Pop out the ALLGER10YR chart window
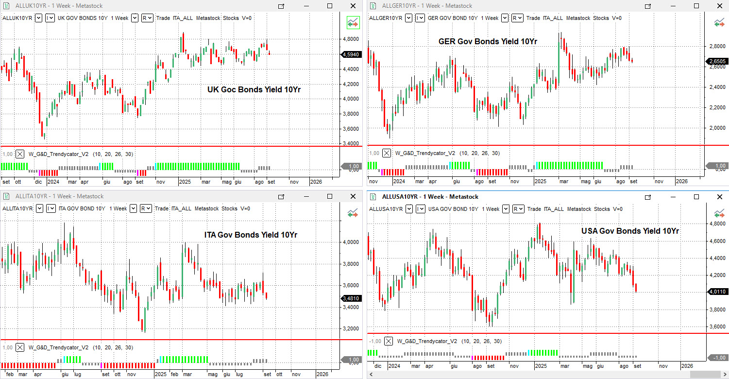Viewport: 729px width, 379px height. [x=647, y=6]
